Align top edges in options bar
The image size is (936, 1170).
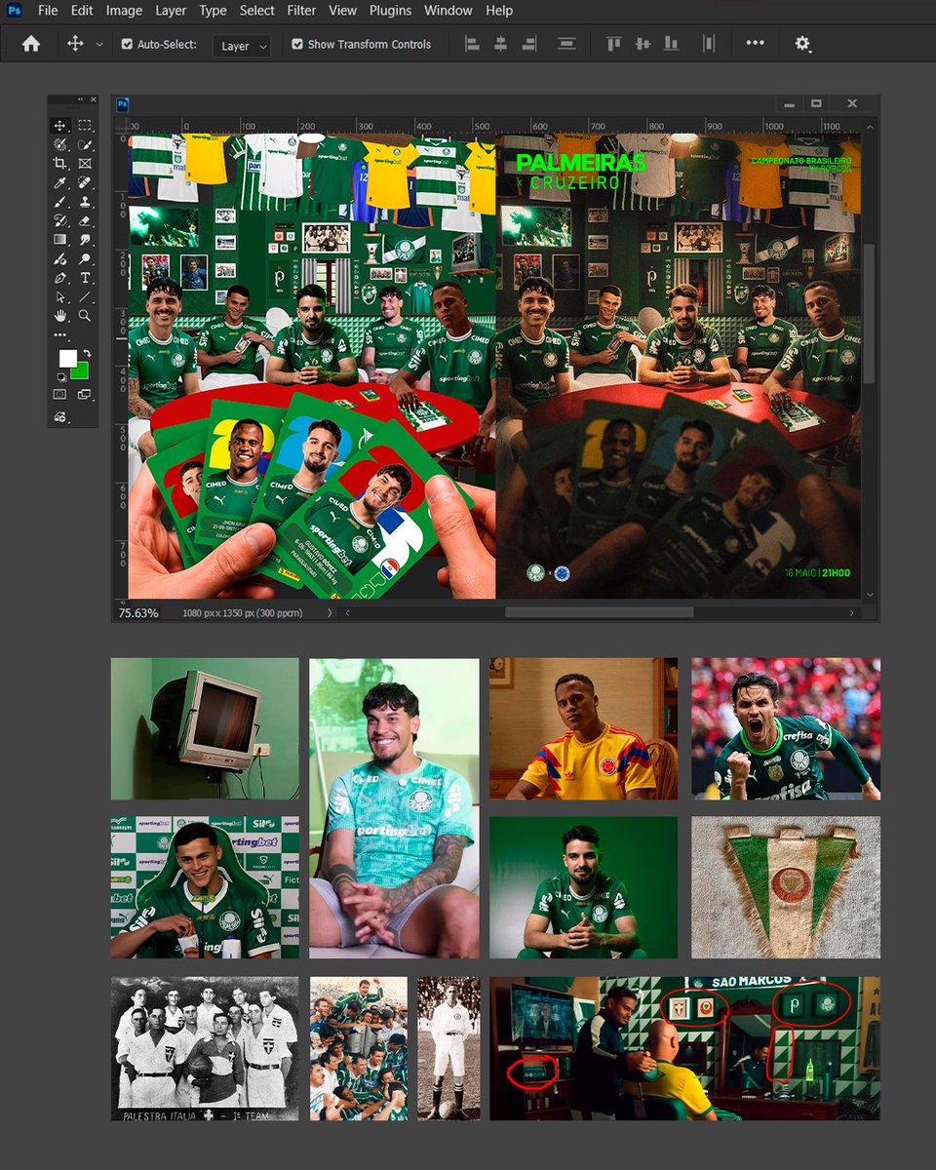(x=614, y=44)
